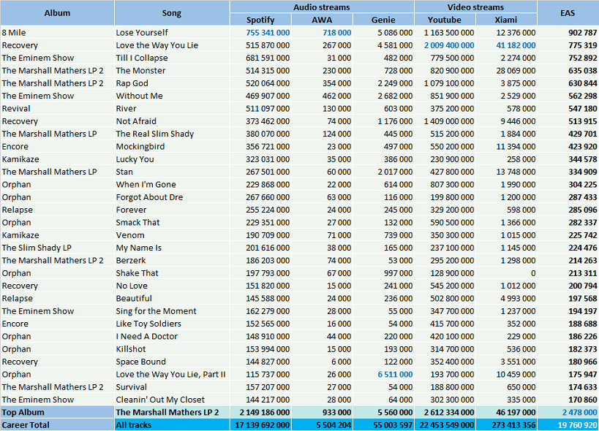Click the Youtube column header
Screen dimensions: 599x431
point(445,20)
